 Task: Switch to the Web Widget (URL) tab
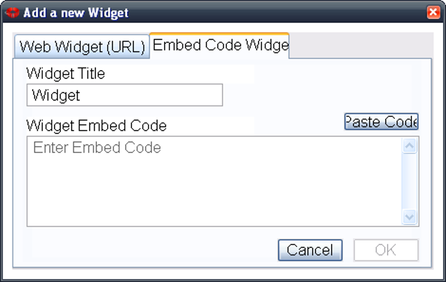pyautogui.click(x=82, y=47)
